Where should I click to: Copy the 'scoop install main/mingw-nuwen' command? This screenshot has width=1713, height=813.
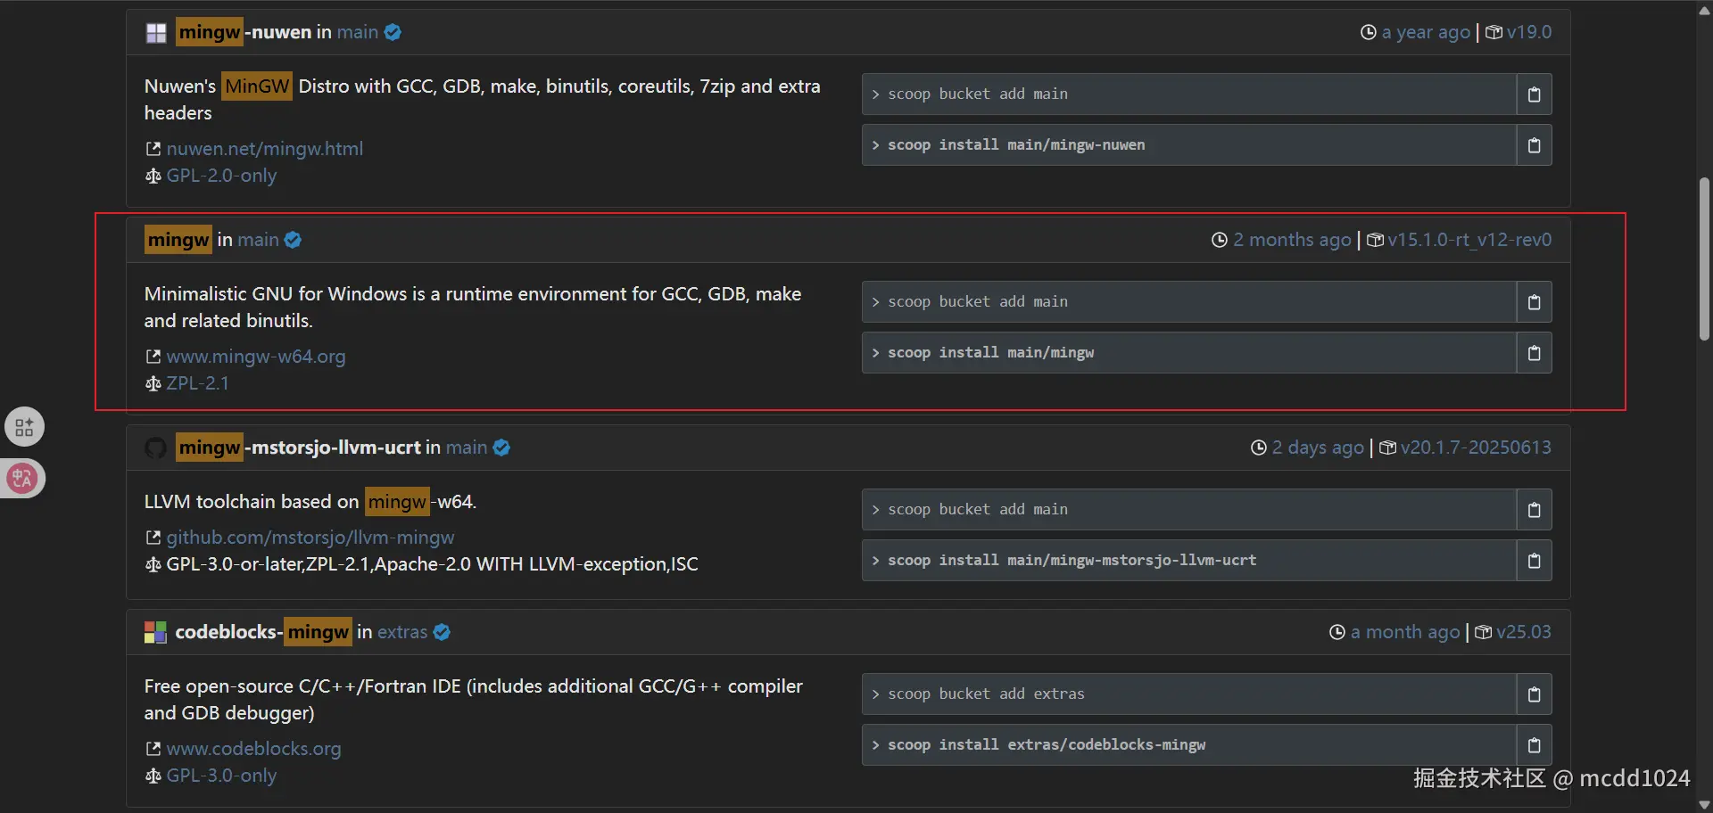point(1534,145)
